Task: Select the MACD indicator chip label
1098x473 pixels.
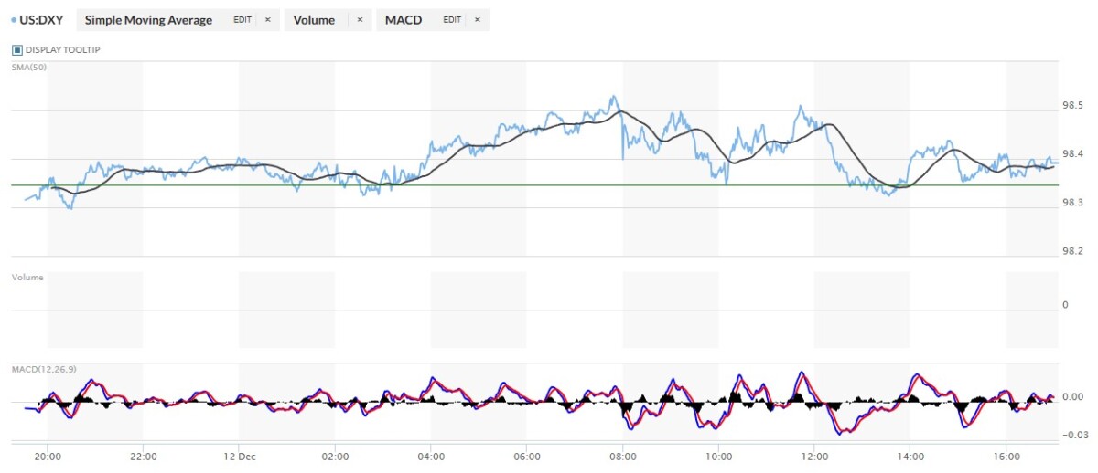Action: point(404,20)
